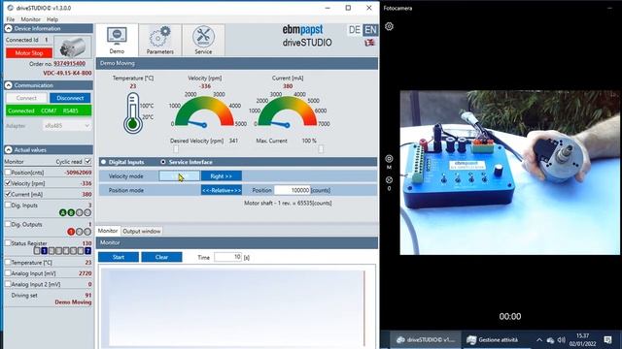Click the UK flag icon
The width and height of the screenshot is (622, 349).
pyautogui.click(x=369, y=42)
